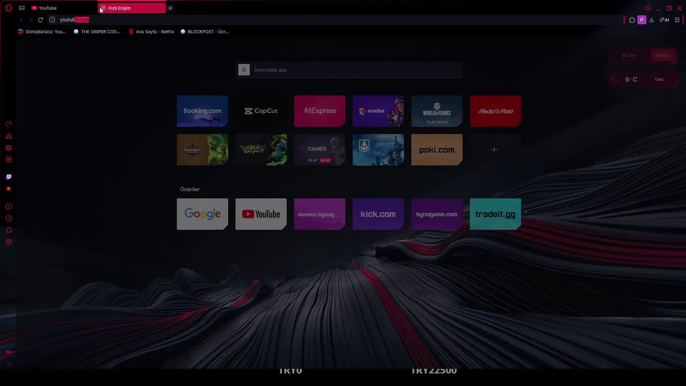686x386 pixels.
Task: Open THE SNIPER COD... bookmark
Action: click(97, 32)
